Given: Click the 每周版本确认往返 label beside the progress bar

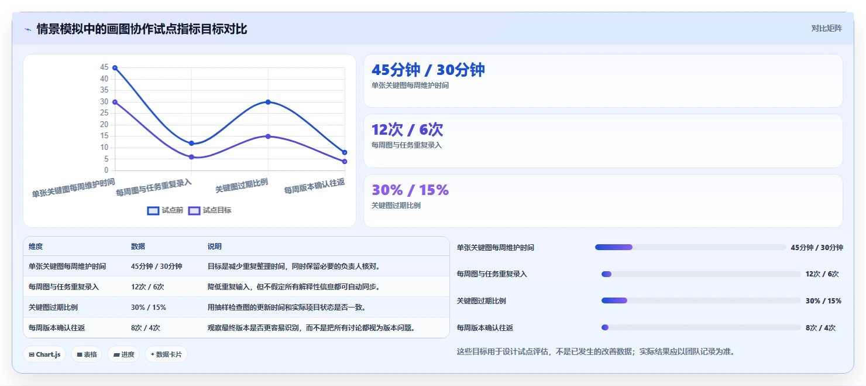Looking at the screenshot, I should (485, 328).
